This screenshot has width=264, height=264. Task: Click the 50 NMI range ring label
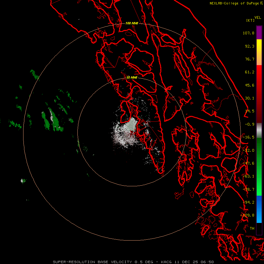pos(132,77)
